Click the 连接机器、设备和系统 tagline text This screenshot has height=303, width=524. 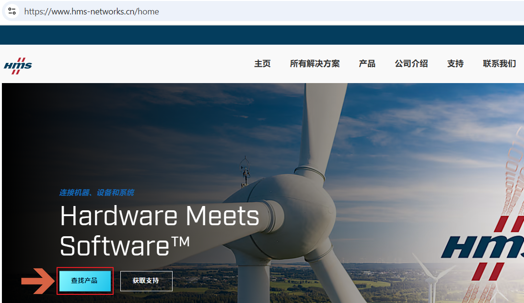(96, 193)
